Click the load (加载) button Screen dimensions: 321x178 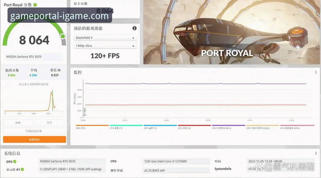pos(18,122)
